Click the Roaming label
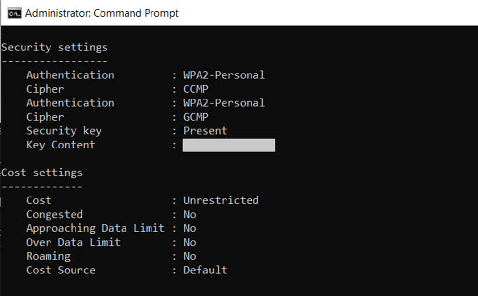This screenshot has width=478, height=296. [49, 256]
